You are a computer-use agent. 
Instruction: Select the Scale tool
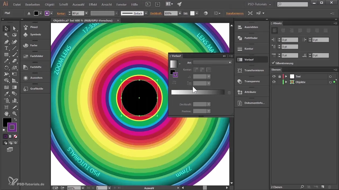[14, 68]
